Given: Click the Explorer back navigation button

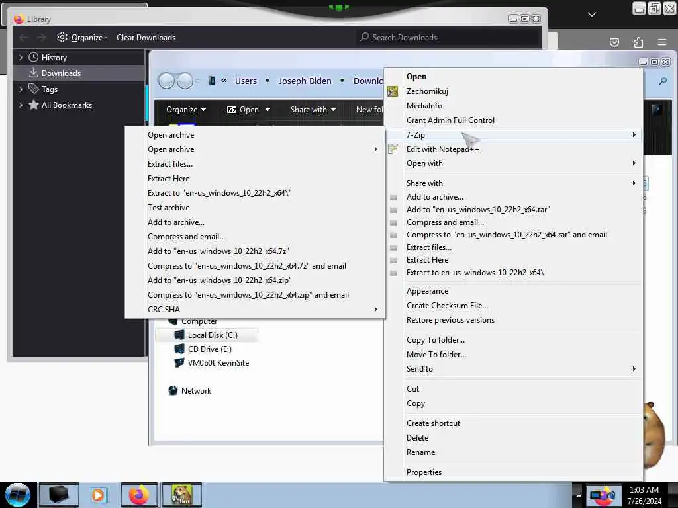Looking at the screenshot, I should 166,81.
